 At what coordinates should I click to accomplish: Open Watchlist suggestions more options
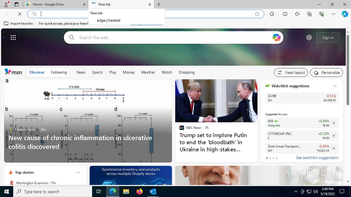(335, 86)
